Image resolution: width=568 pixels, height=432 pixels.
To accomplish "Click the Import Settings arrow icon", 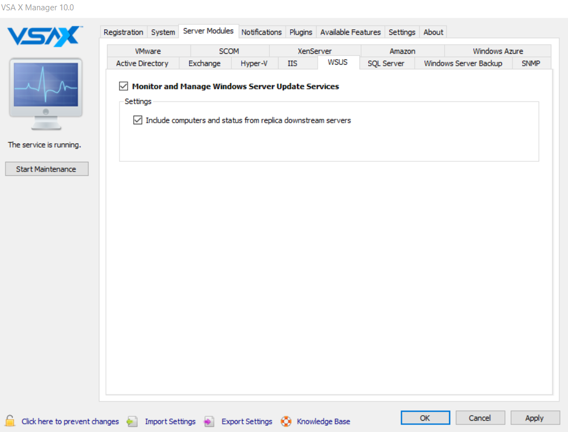I will click(132, 421).
